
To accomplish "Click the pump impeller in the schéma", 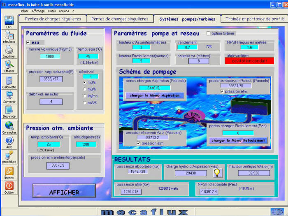I will (x=193, y=117).
